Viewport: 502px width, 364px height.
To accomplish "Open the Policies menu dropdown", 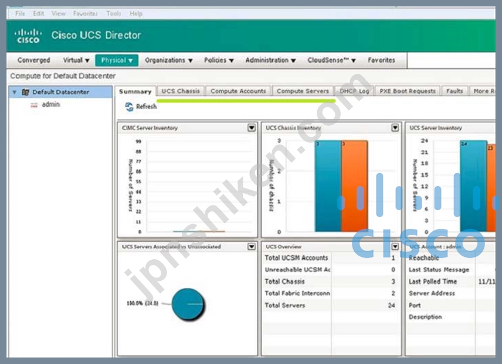I will (219, 60).
